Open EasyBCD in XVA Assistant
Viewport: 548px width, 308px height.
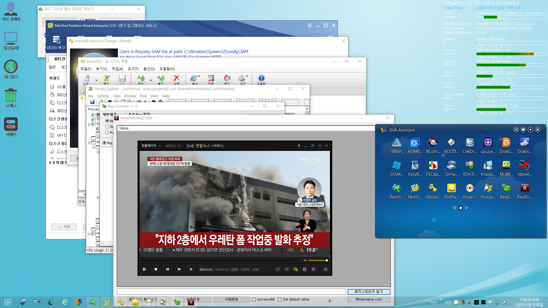[415, 168]
